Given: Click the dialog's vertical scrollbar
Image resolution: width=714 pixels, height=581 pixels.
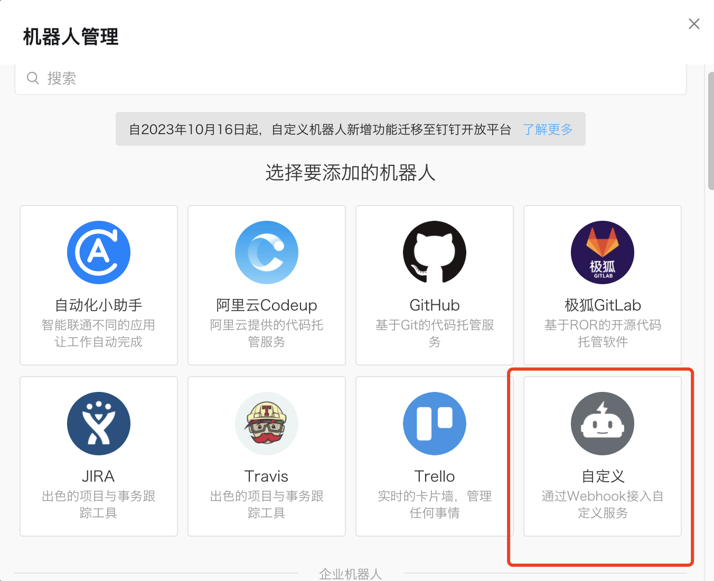Looking at the screenshot, I should click(711, 131).
